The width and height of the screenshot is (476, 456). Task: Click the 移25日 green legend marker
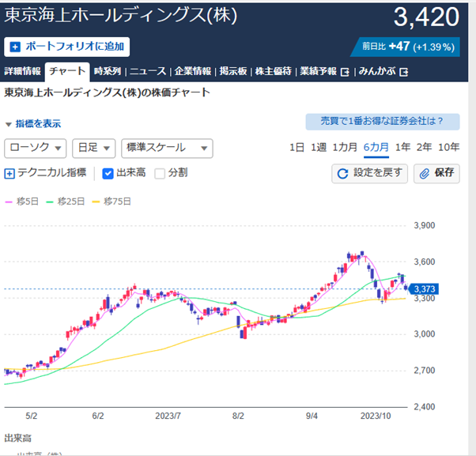[x=50, y=202]
